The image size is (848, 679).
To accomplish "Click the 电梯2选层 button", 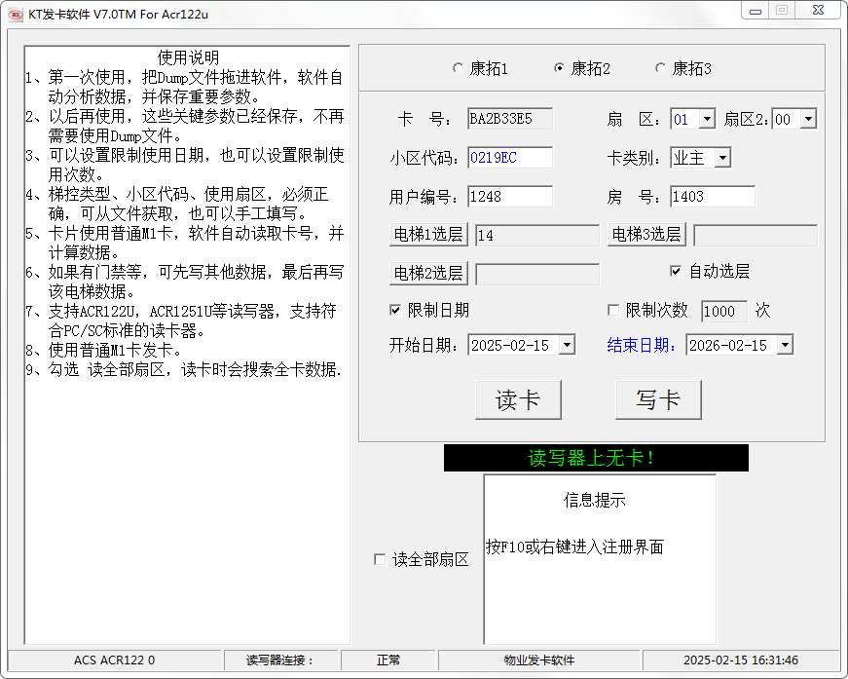I will 428,274.
